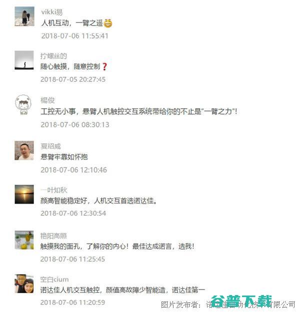The image size is (300, 312).
Task: Open 空白cium's profile photo
Action: point(24,284)
